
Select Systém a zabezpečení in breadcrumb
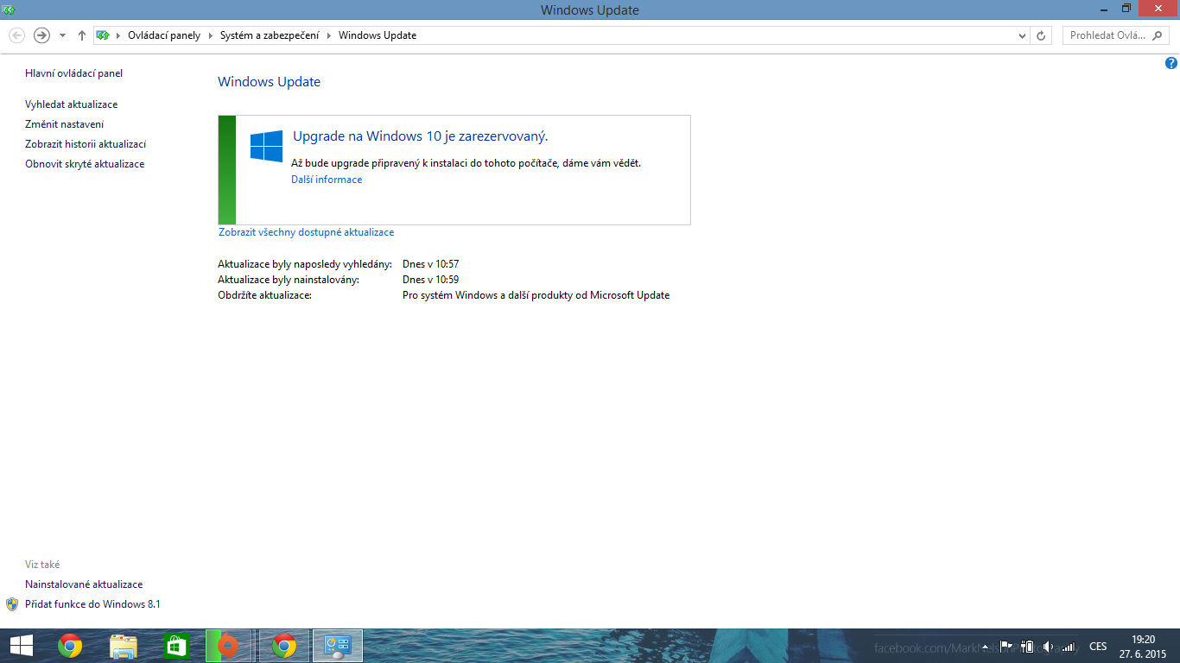269,35
